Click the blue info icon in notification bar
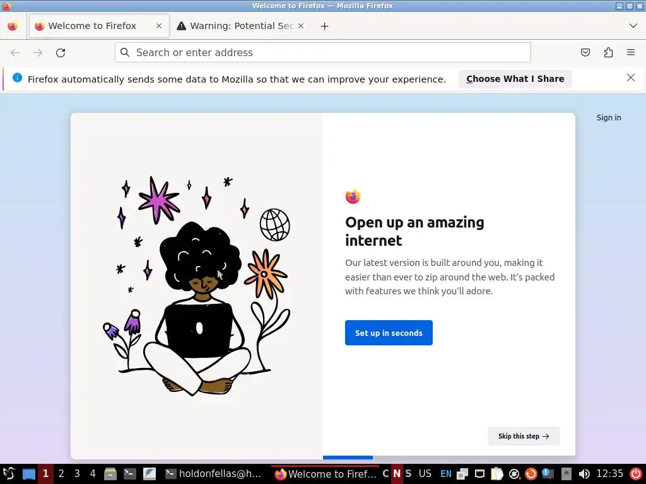This screenshot has height=484, width=646. (x=17, y=78)
